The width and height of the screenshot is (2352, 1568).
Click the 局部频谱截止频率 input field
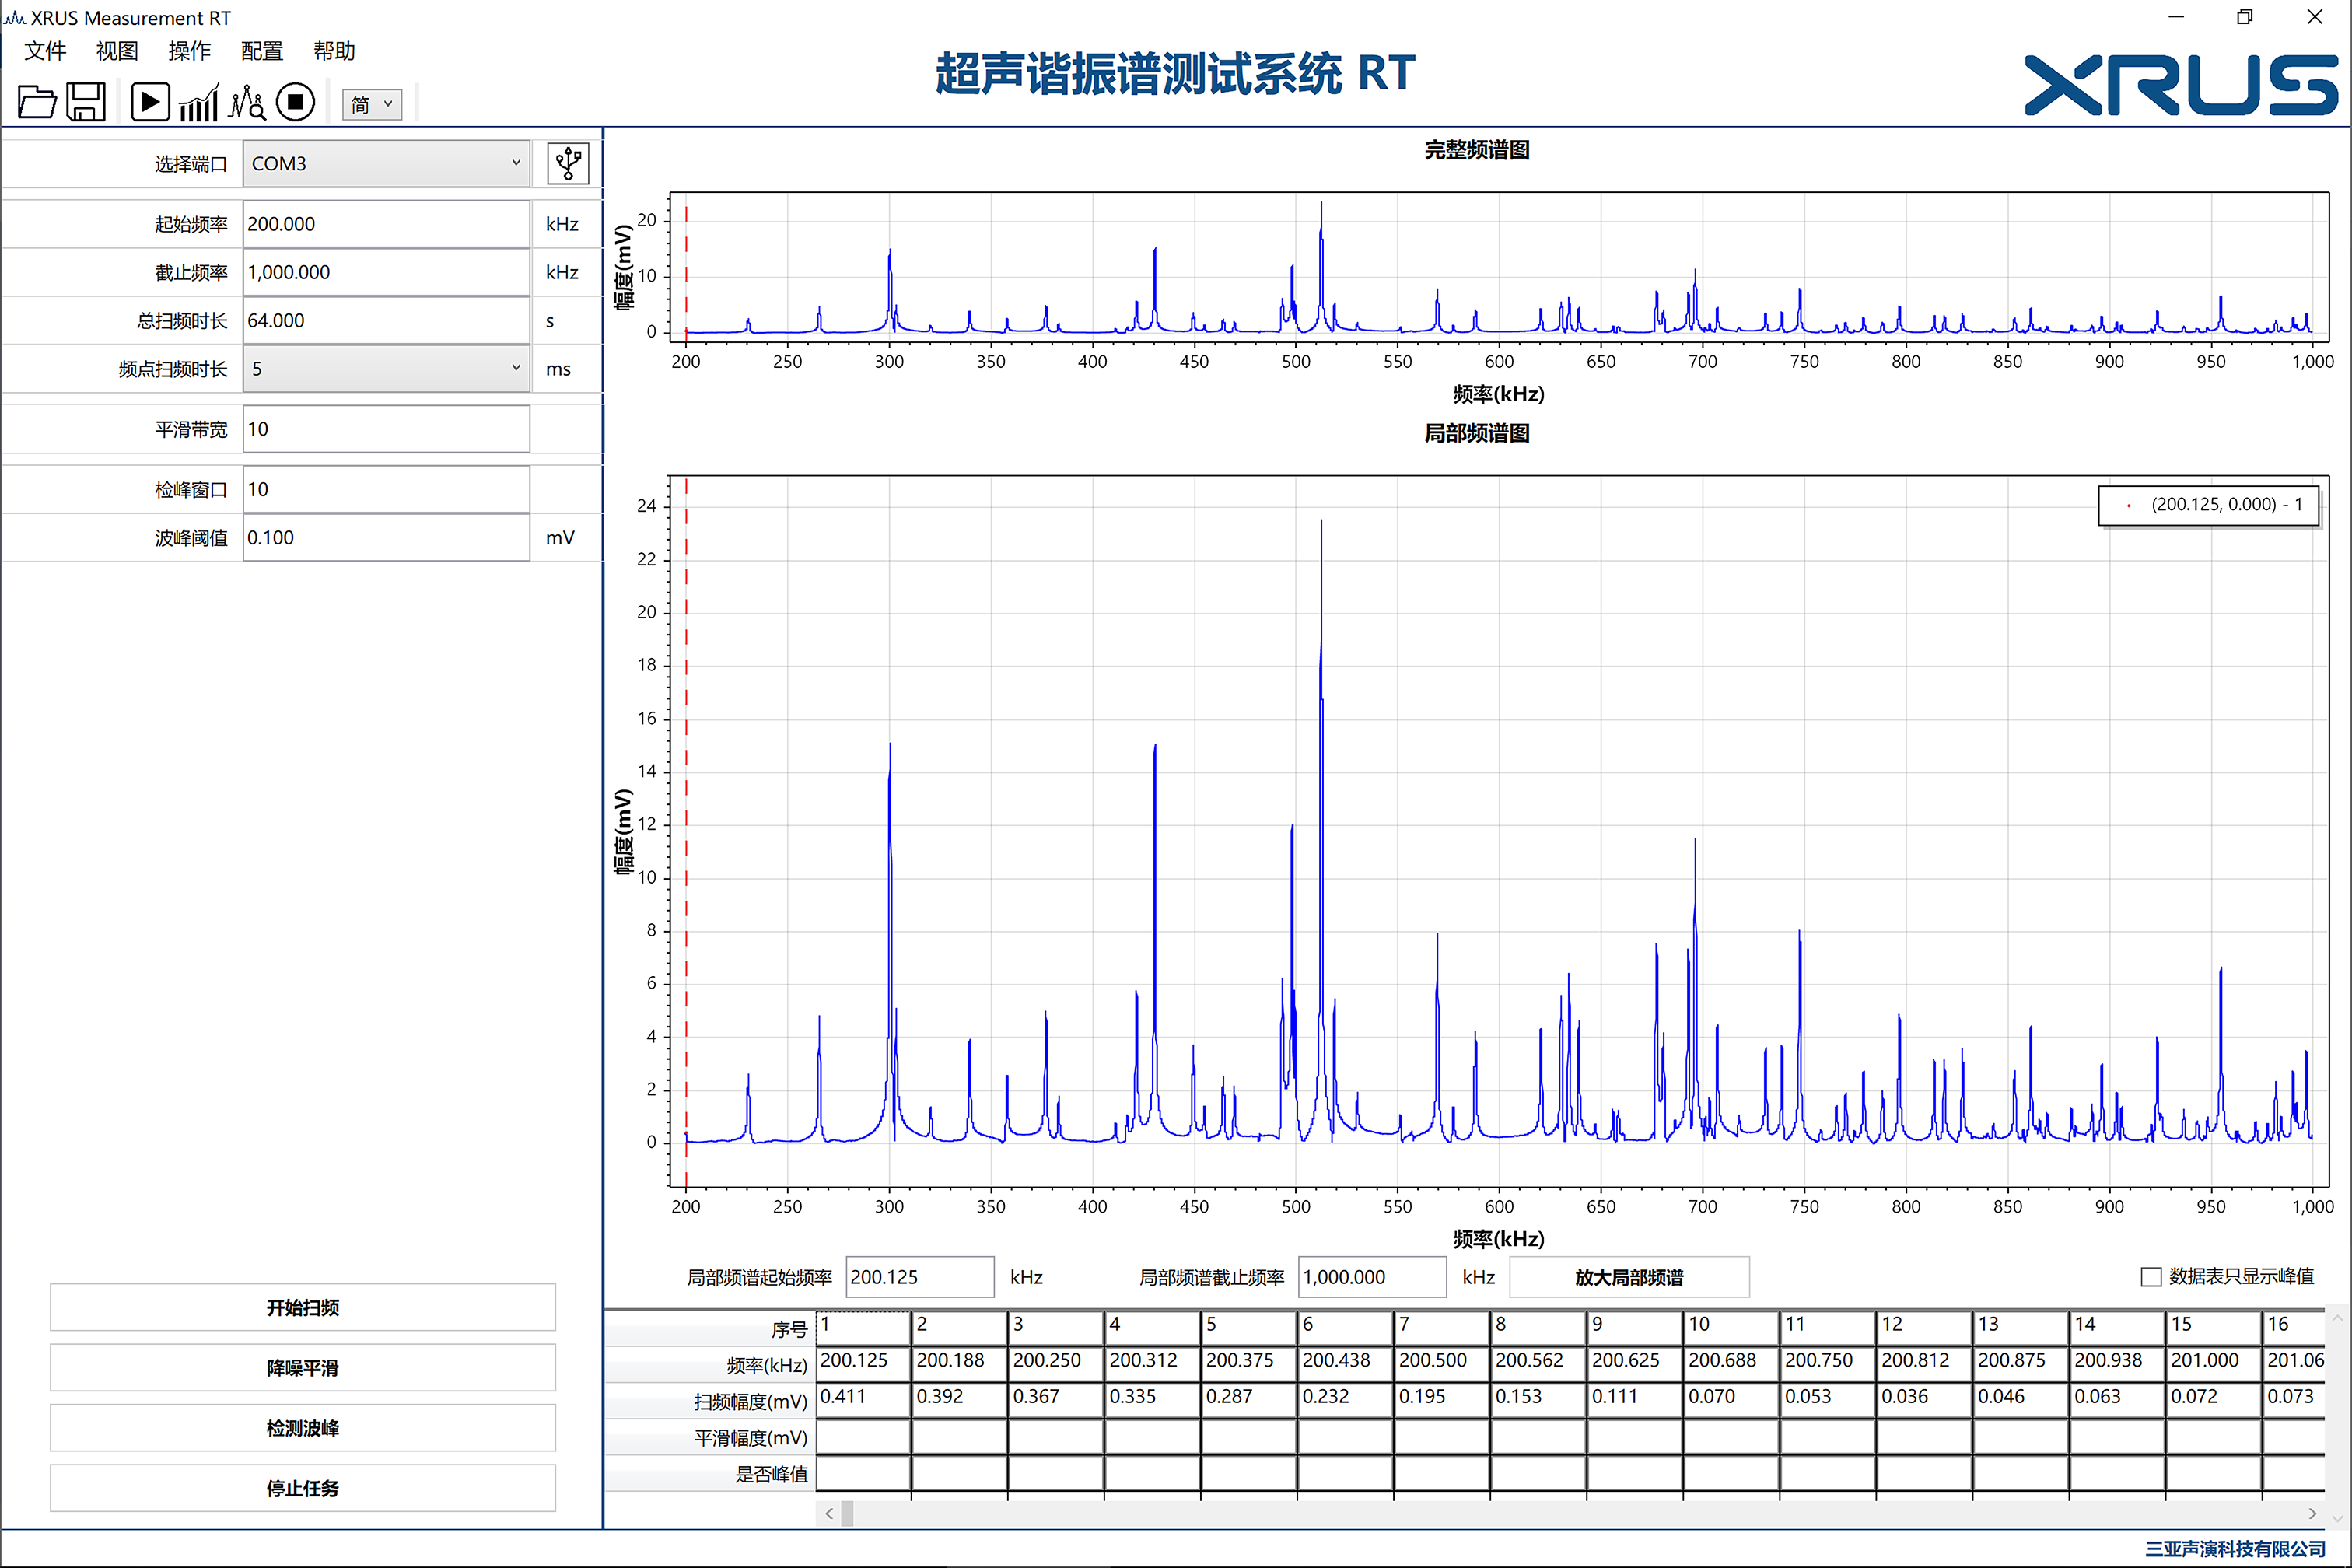click(x=1372, y=1277)
